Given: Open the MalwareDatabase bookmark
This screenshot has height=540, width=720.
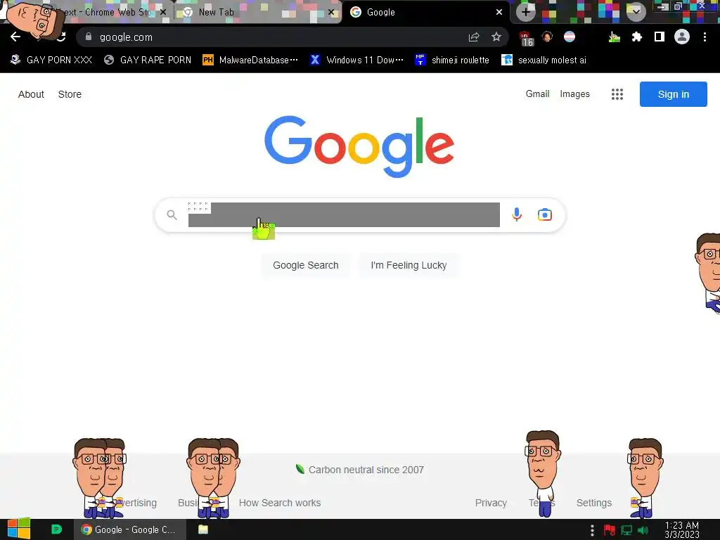Looking at the screenshot, I should click(250, 60).
